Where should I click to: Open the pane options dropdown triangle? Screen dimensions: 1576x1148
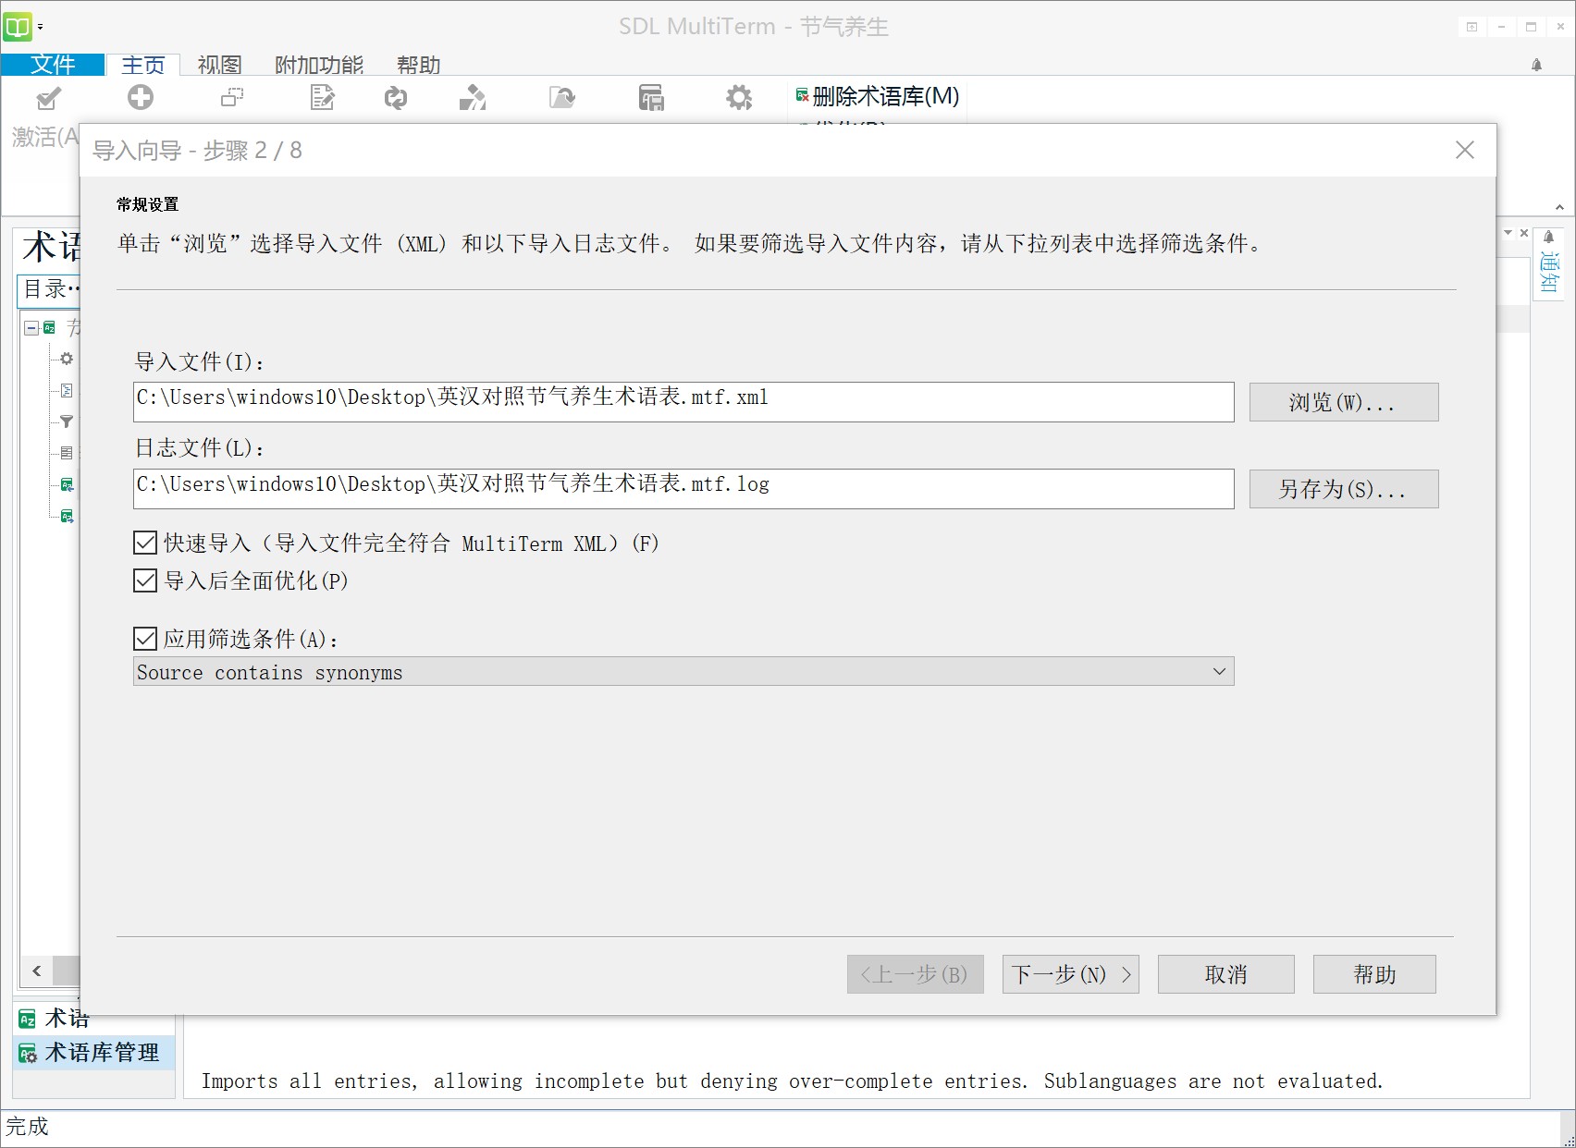tap(1508, 233)
